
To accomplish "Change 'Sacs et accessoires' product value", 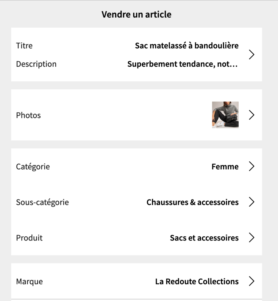I will [204, 238].
